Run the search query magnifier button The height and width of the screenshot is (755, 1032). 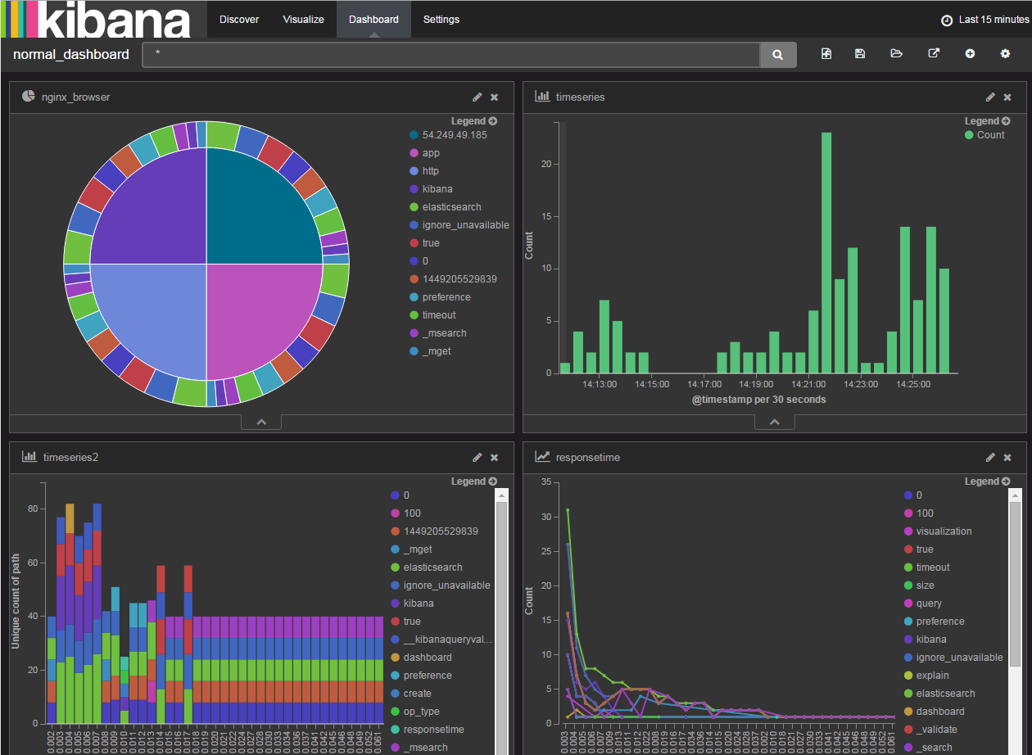(776, 53)
